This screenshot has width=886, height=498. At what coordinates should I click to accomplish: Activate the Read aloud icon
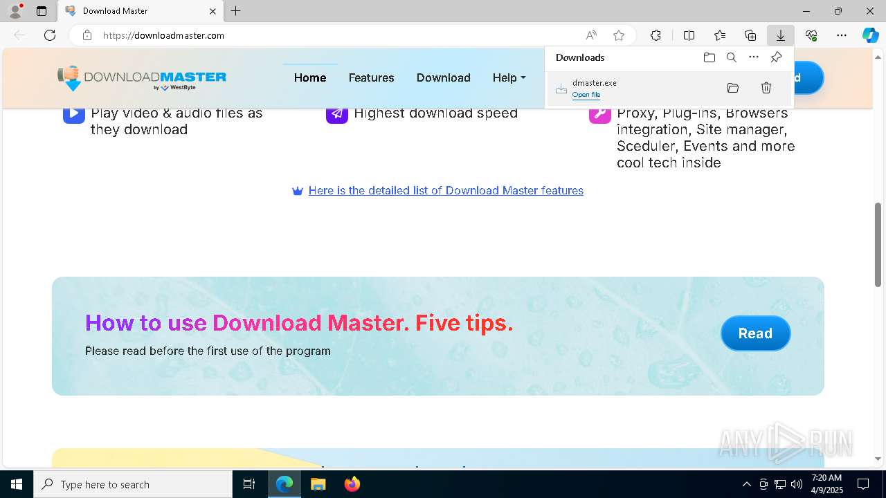tap(591, 35)
